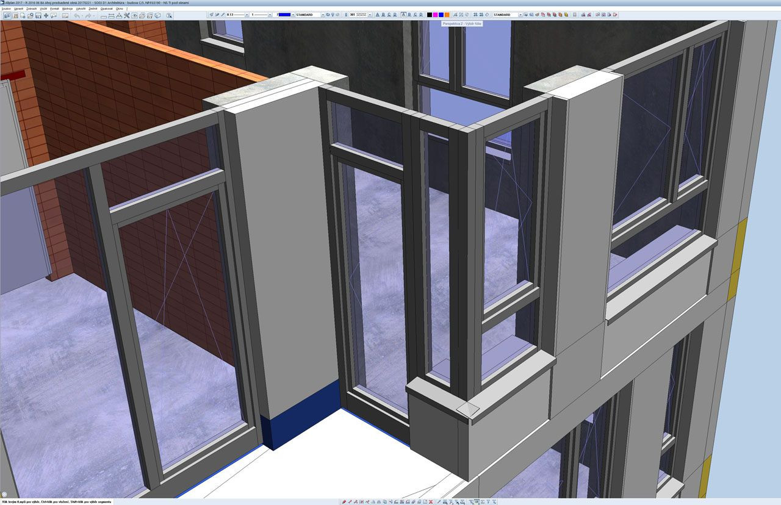Open the pen thickness 0.13 dropdown
781x505 pixels.
tap(247, 15)
